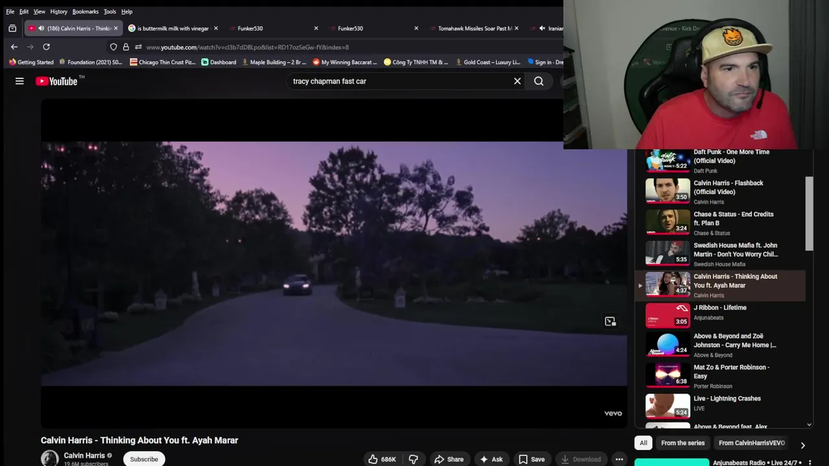Clear the search box with X
This screenshot has width=829, height=466.
click(517, 81)
